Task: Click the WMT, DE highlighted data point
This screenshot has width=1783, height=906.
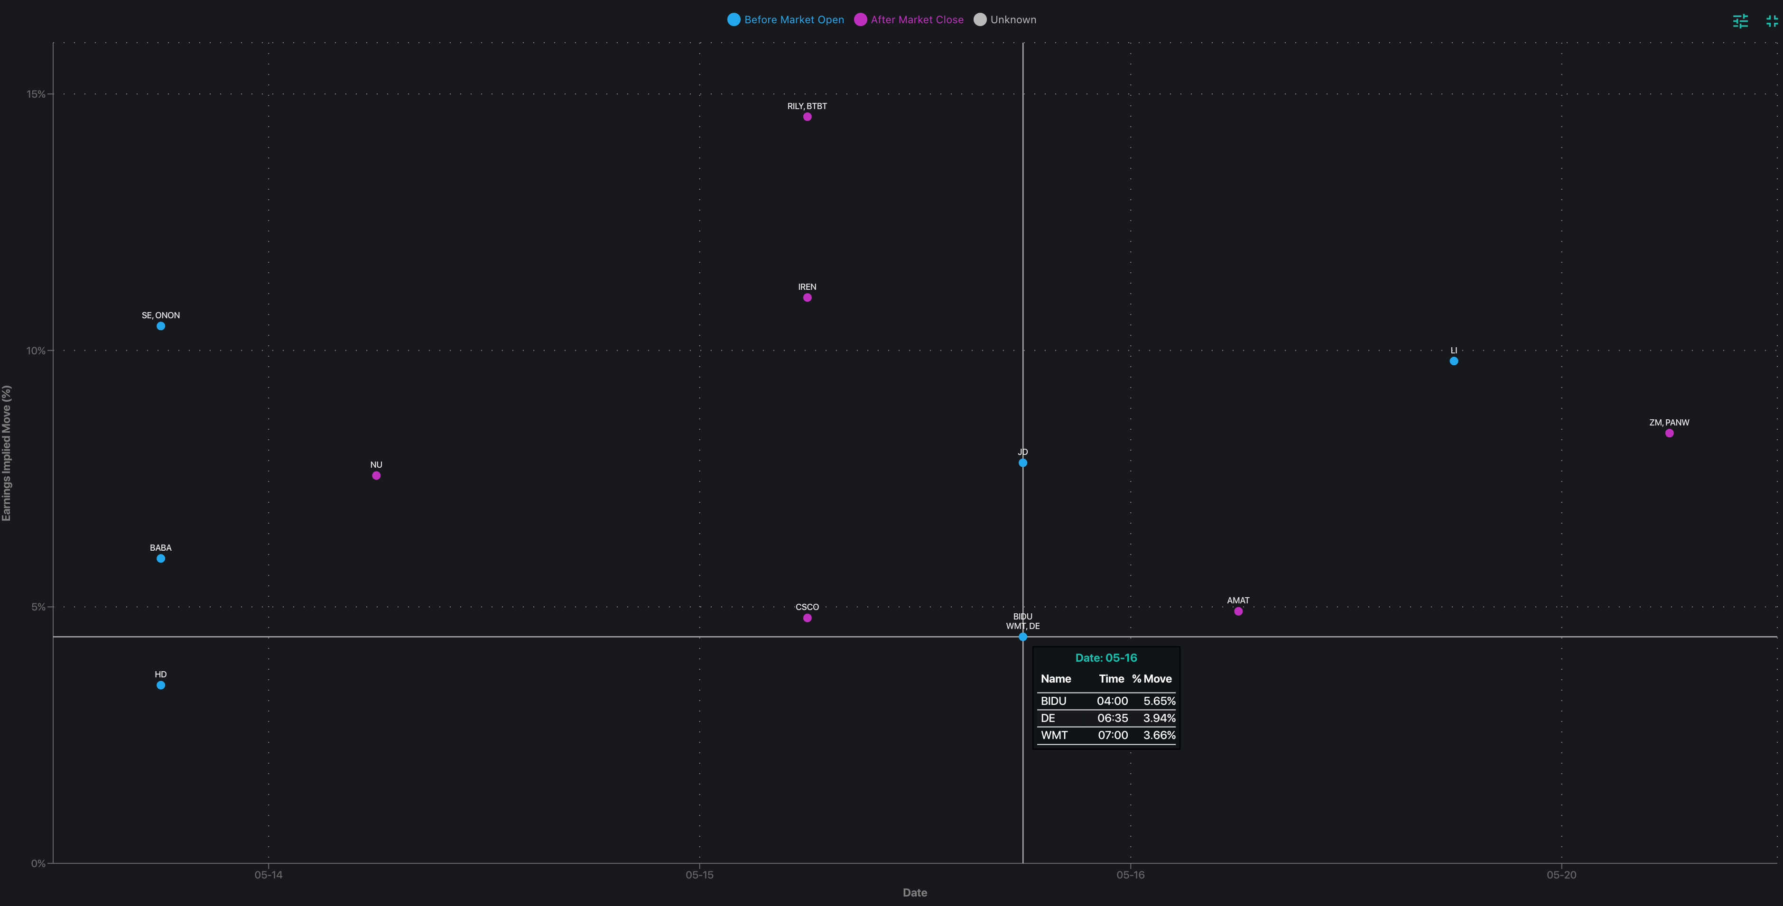Action: pos(1023,637)
